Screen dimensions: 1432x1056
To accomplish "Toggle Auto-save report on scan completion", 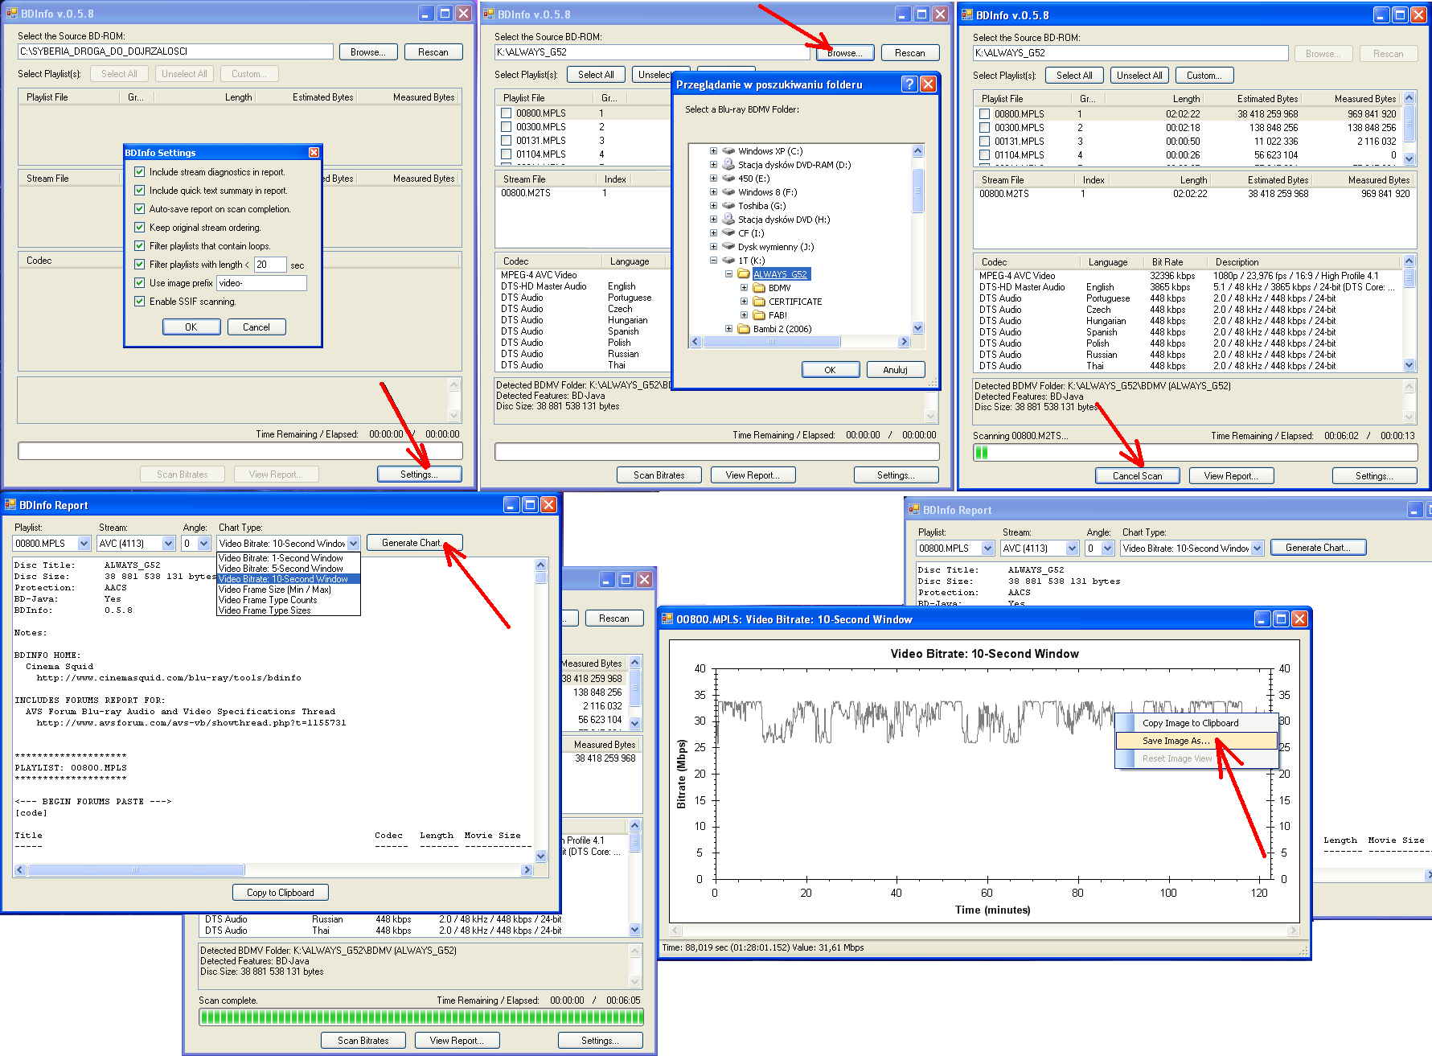I will 140,209.
